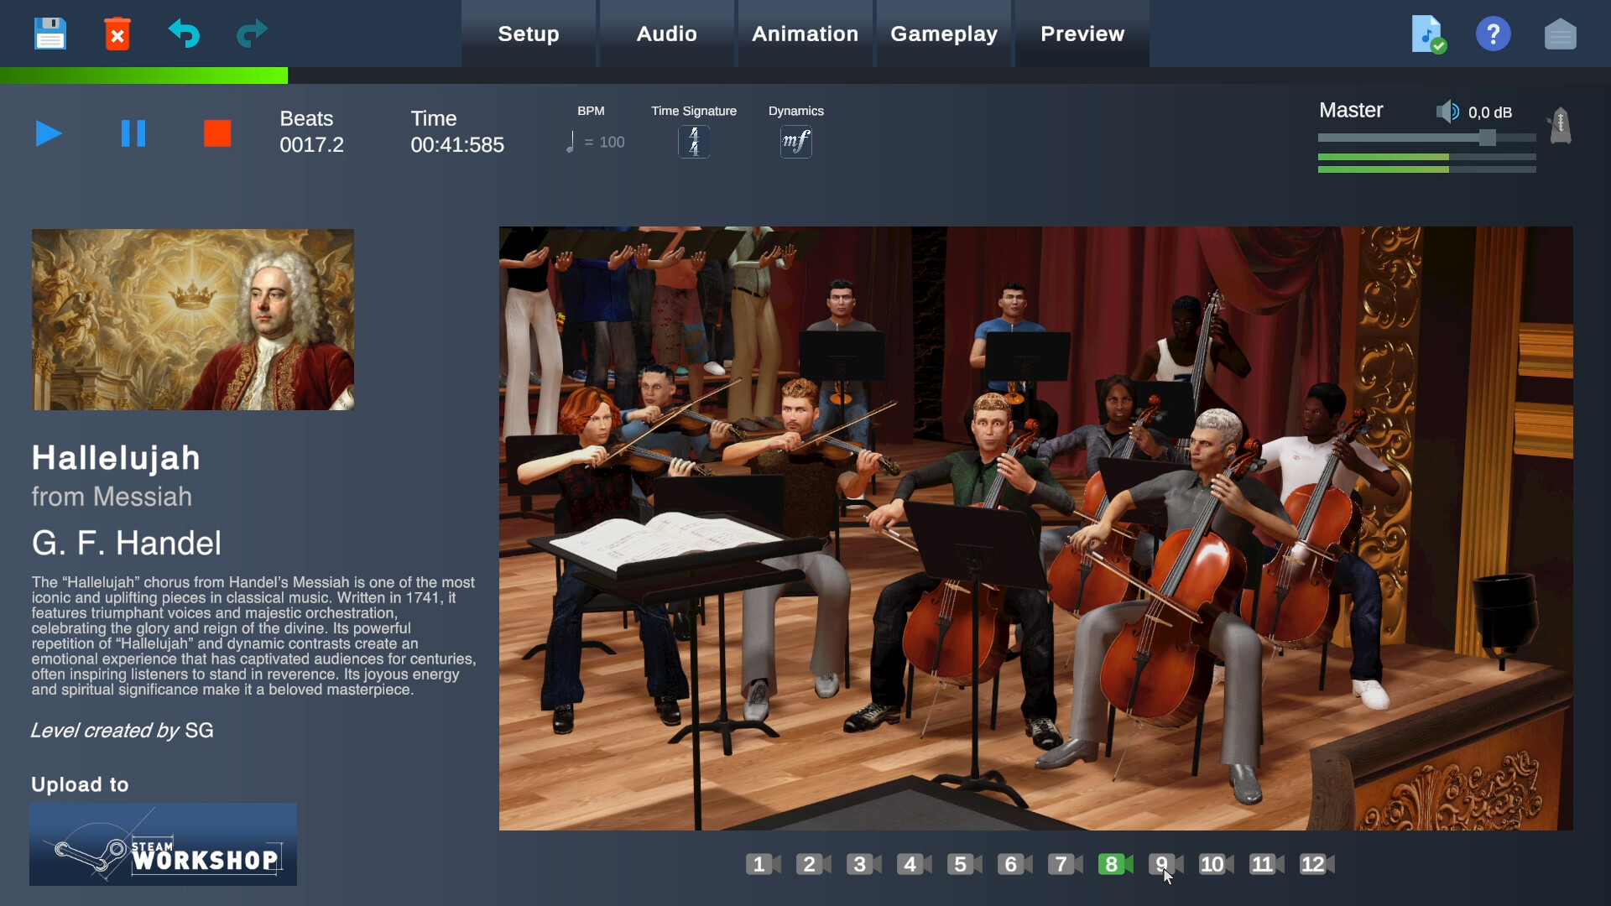Switch to the Audio tab
Image resolution: width=1611 pixels, height=906 pixels.
665,34
